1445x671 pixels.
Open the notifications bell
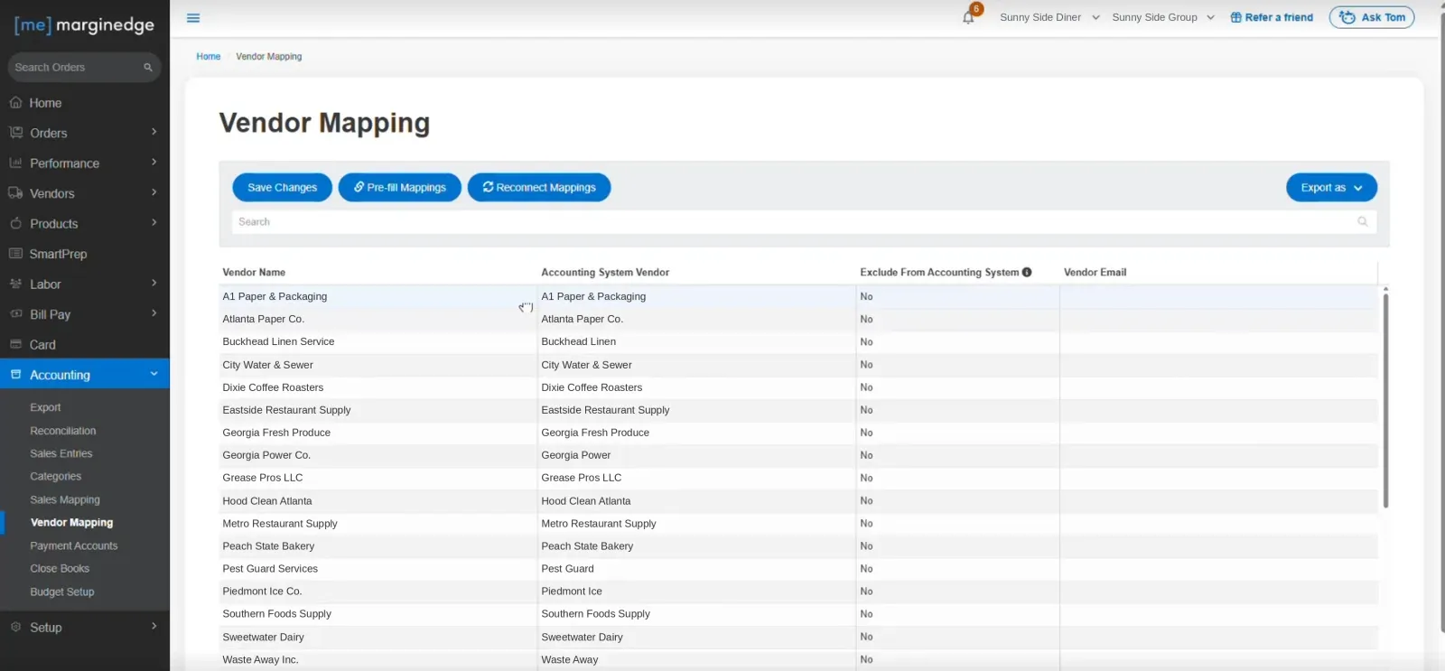968,17
